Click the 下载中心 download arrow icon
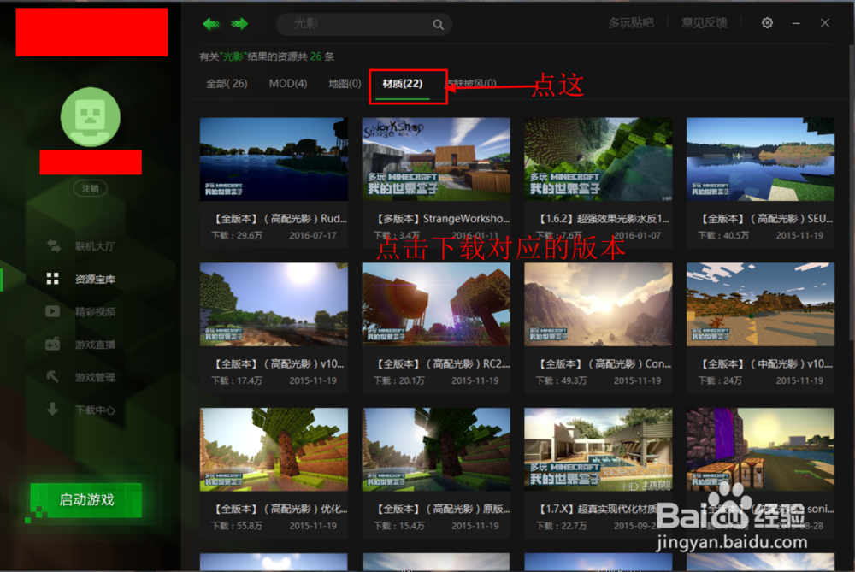Screen dimensions: 855x572 coord(52,409)
